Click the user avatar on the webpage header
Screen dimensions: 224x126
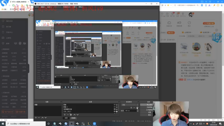191,15
